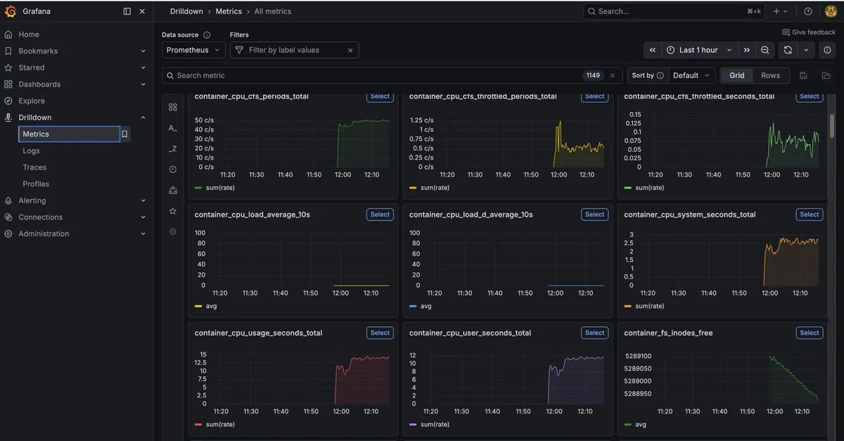The image size is (844, 441).
Task: Zoom out the time range with magnifier icon
Action: 765,50
